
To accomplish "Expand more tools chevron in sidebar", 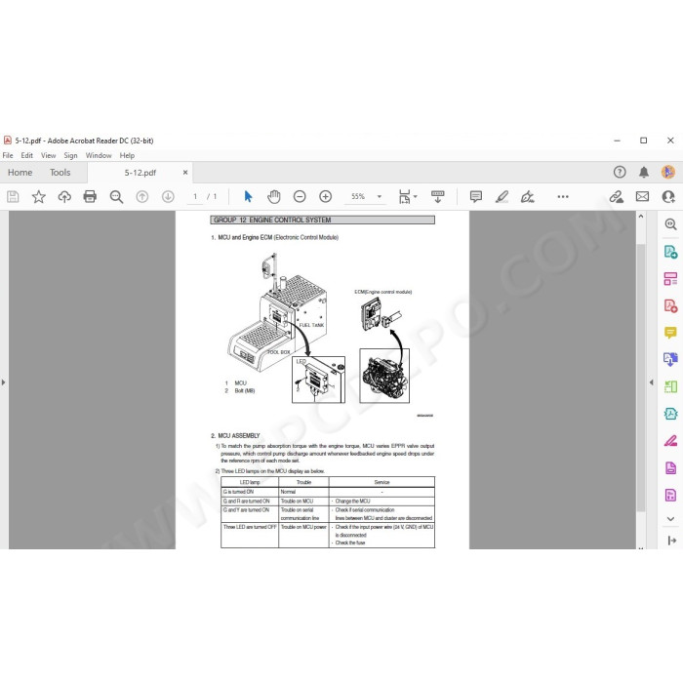I will coord(671,519).
